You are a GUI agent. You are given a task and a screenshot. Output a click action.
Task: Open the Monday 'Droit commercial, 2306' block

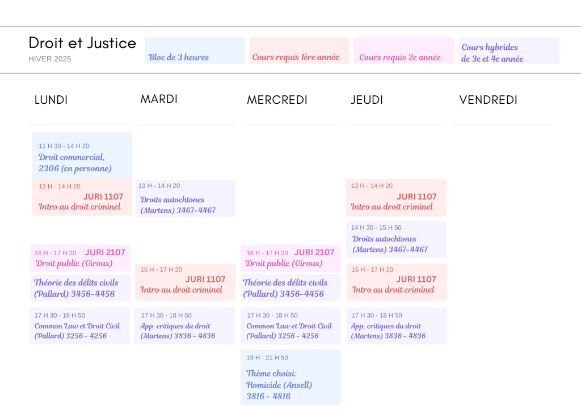click(82, 155)
